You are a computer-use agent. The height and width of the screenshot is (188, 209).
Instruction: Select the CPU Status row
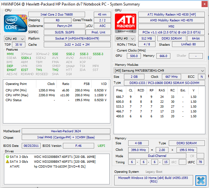[56, 100]
